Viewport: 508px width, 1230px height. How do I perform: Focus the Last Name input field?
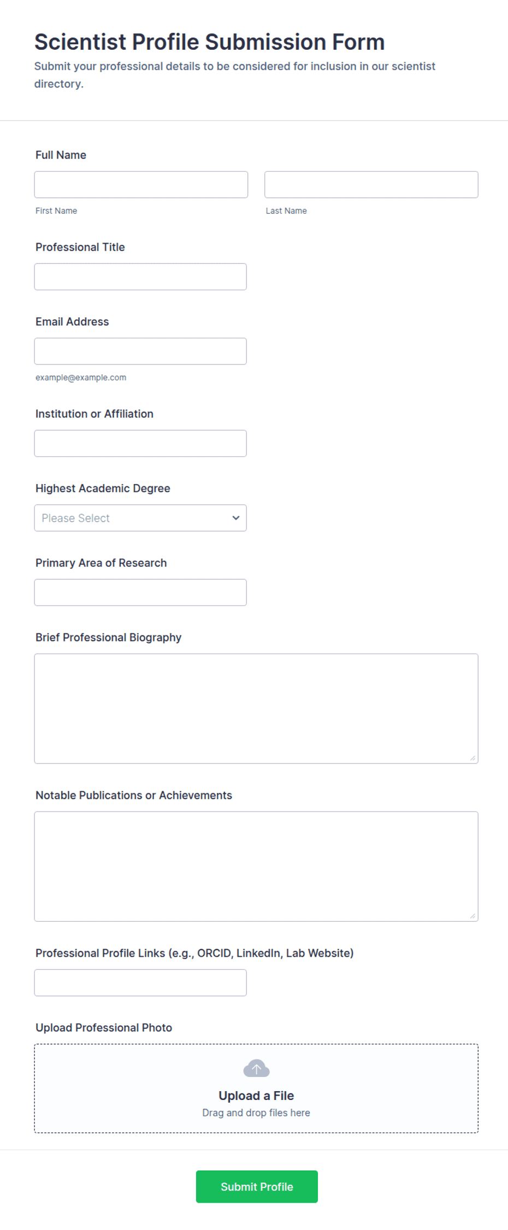371,185
